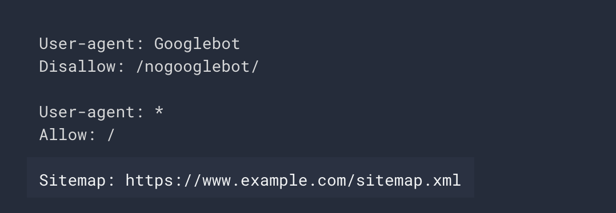Click the https protocol in the Sitemap URL

pyautogui.click(x=149, y=181)
